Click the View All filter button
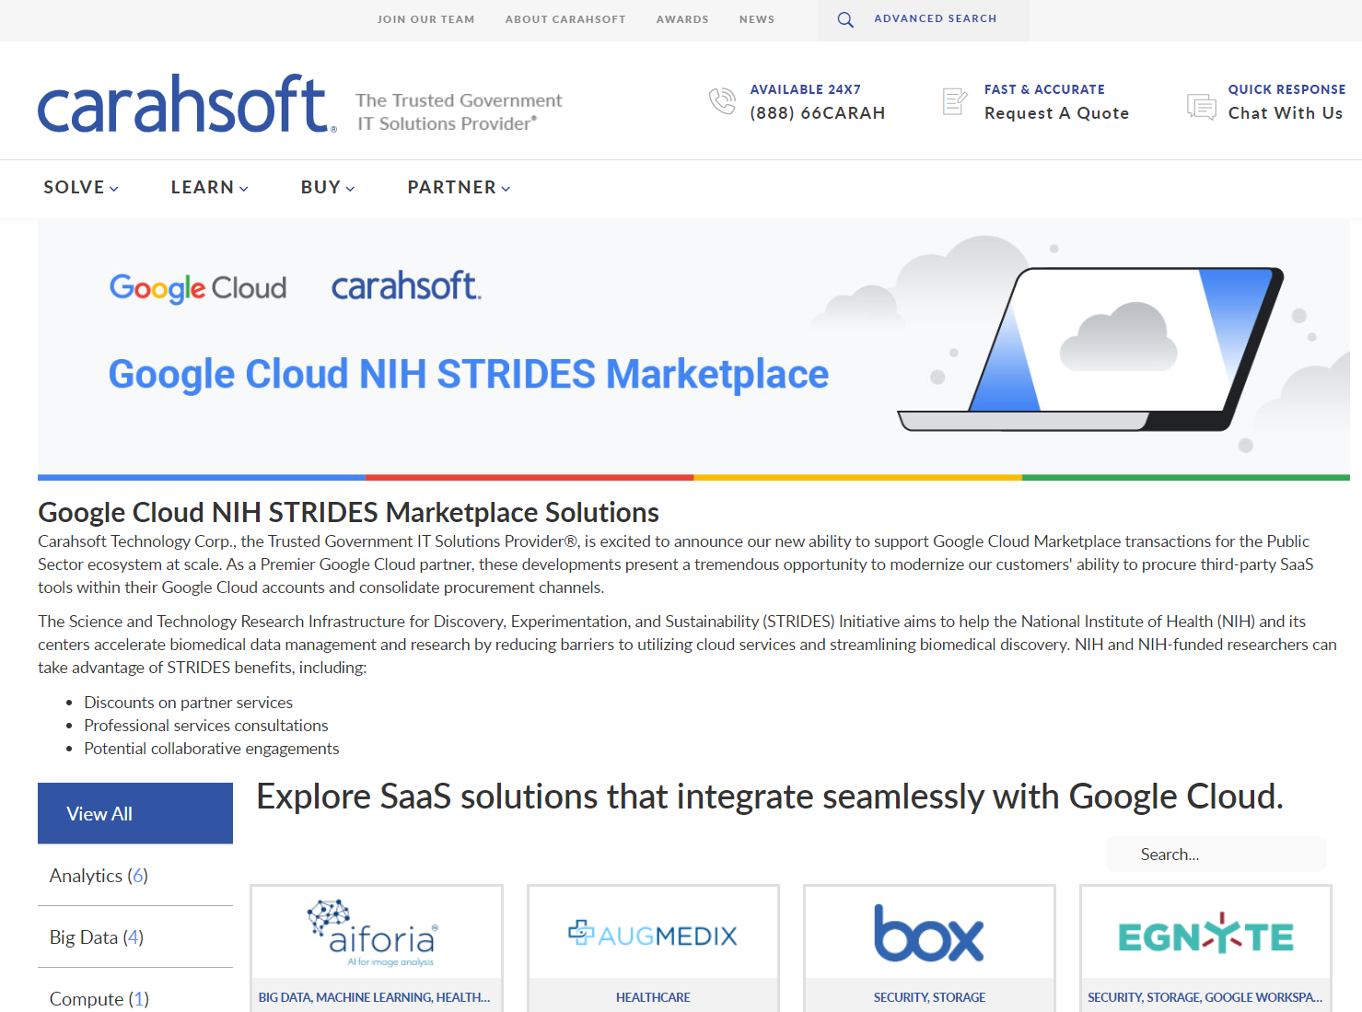The width and height of the screenshot is (1362, 1012). point(135,813)
